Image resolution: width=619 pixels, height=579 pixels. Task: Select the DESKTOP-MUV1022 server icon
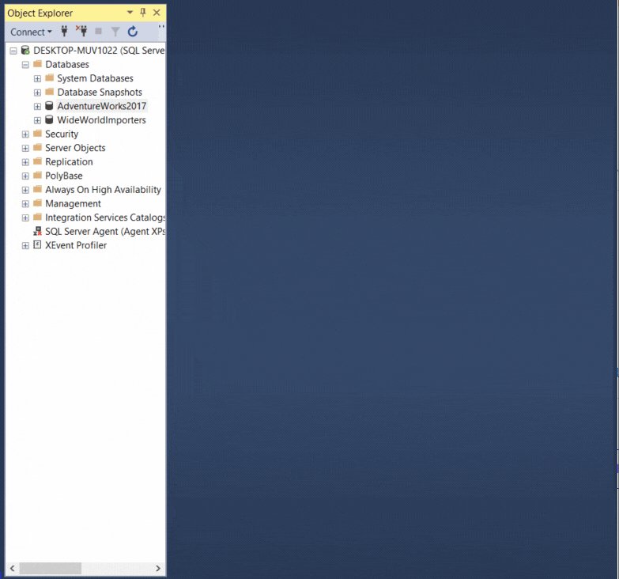[25, 50]
